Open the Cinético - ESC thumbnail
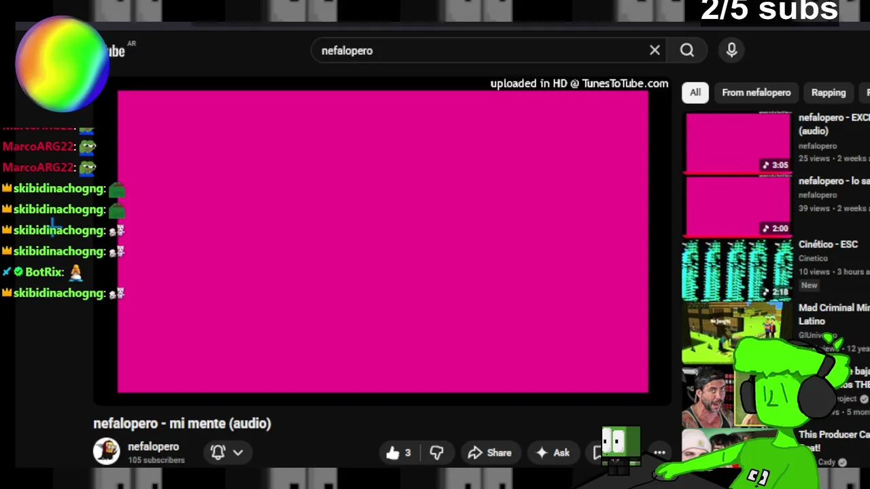870x489 pixels. (x=737, y=270)
